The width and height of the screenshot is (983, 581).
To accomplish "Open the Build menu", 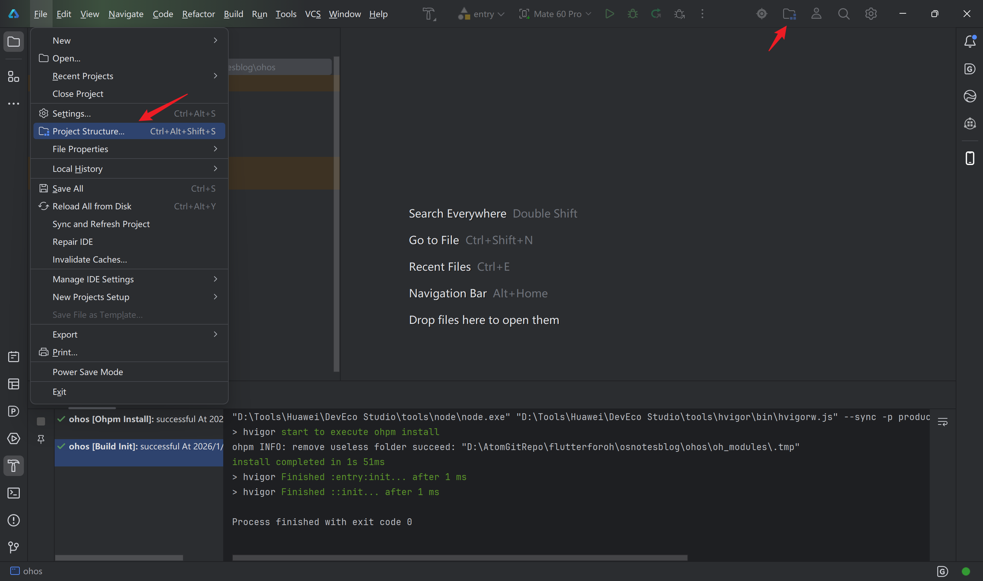I will 233,14.
